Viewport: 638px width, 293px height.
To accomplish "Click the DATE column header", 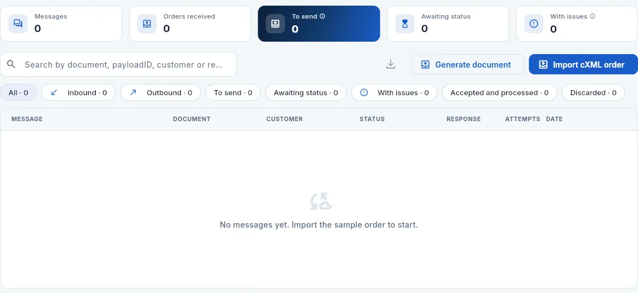I will tap(554, 119).
